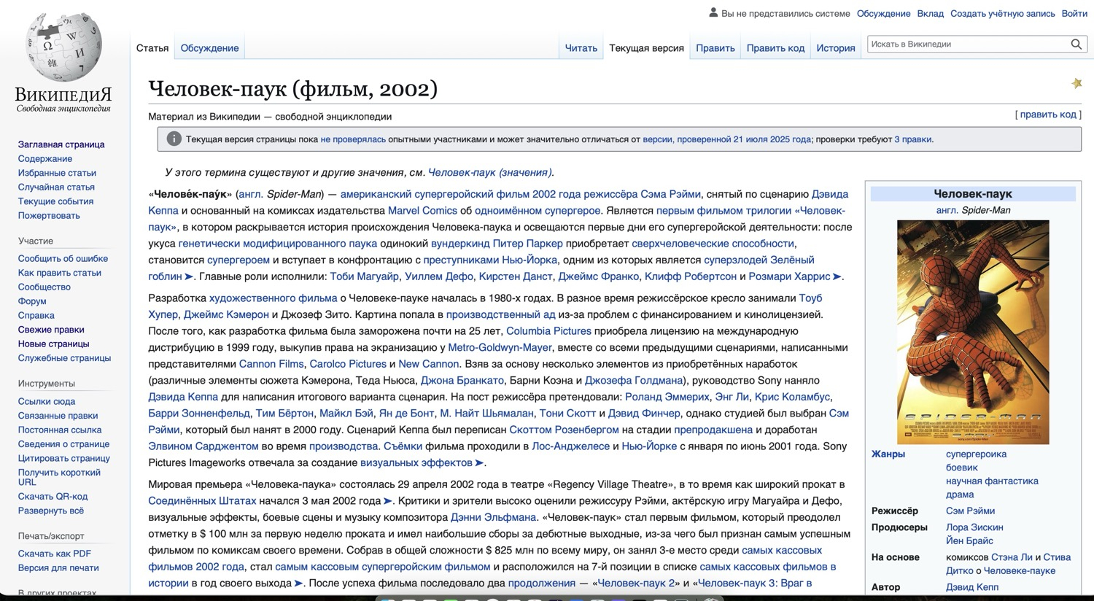Click the '[ править код ]' section edit link

(1047, 115)
